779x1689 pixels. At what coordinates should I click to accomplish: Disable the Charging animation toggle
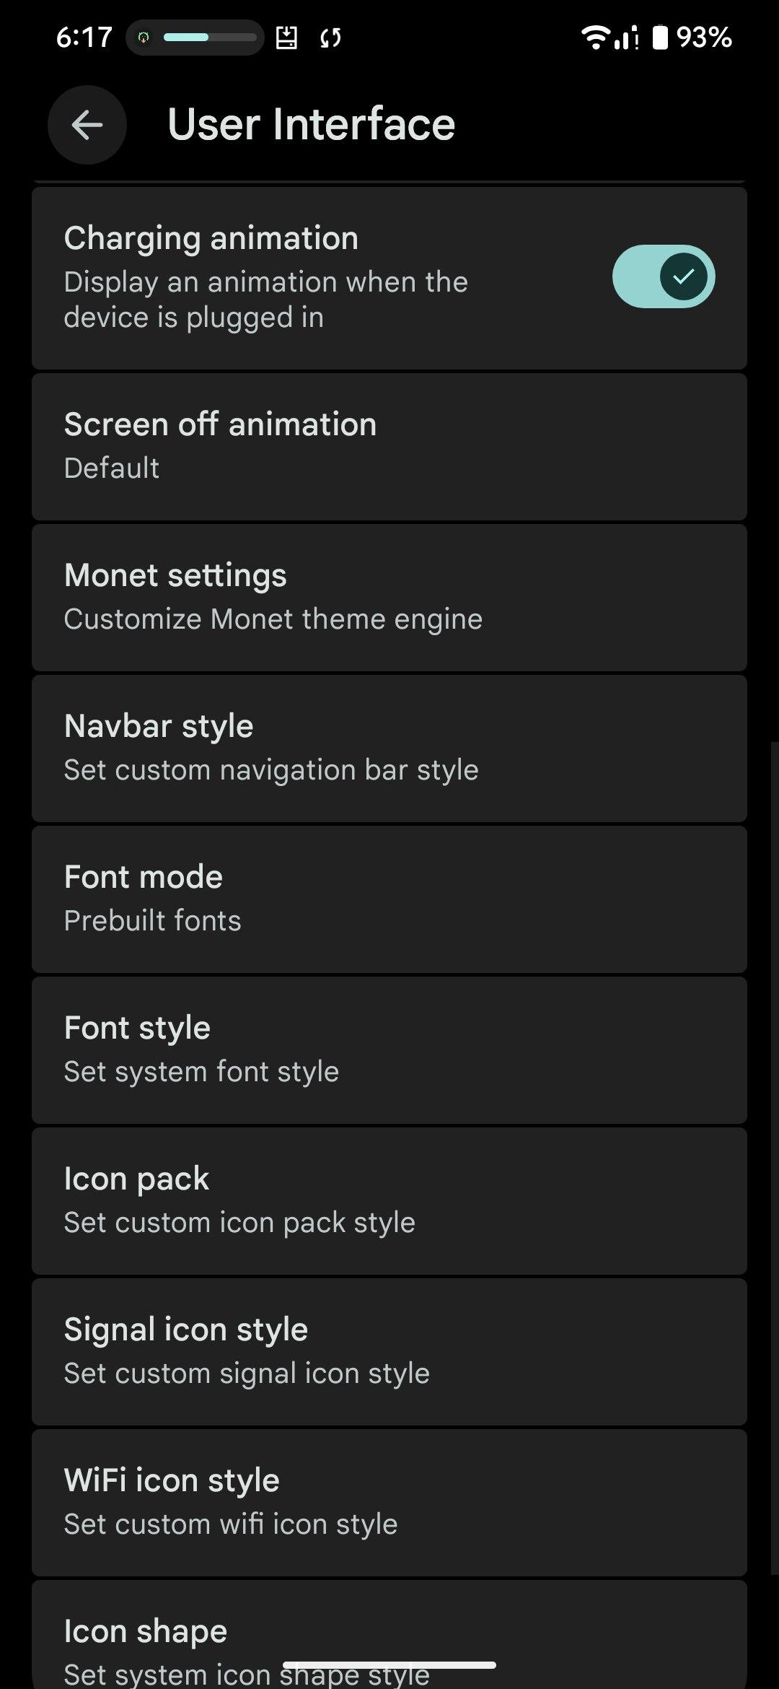663,276
